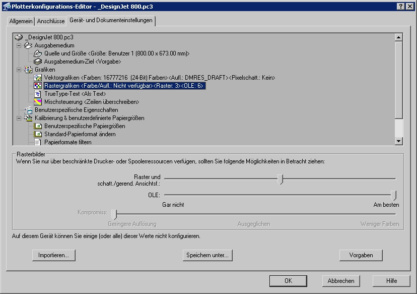The width and height of the screenshot is (417, 294).
Task: Cancel with the Abbrechen button
Action: (x=341, y=281)
